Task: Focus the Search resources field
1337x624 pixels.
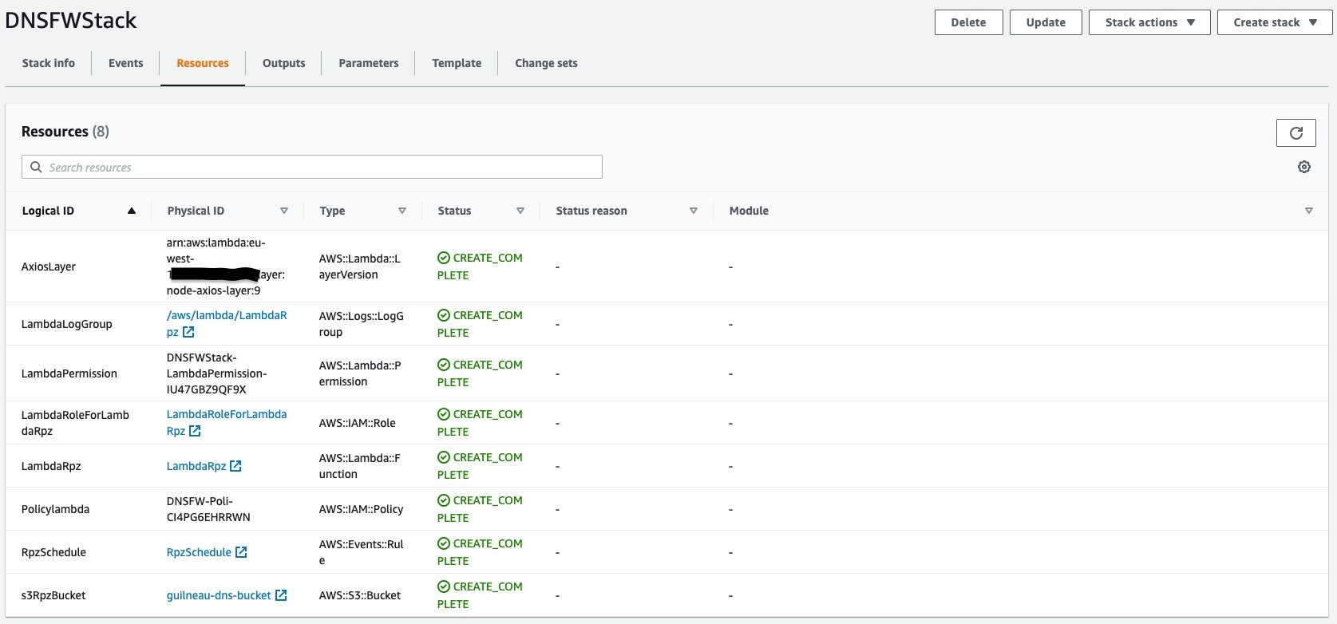Action: [x=311, y=167]
